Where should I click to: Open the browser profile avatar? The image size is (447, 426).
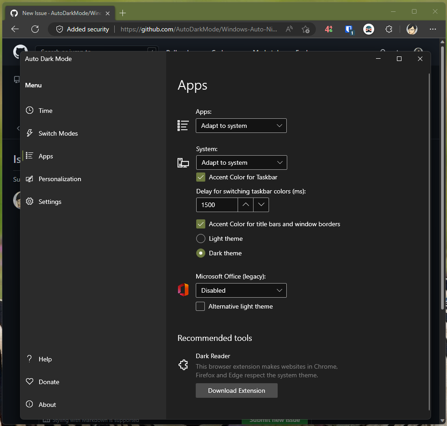point(411,29)
